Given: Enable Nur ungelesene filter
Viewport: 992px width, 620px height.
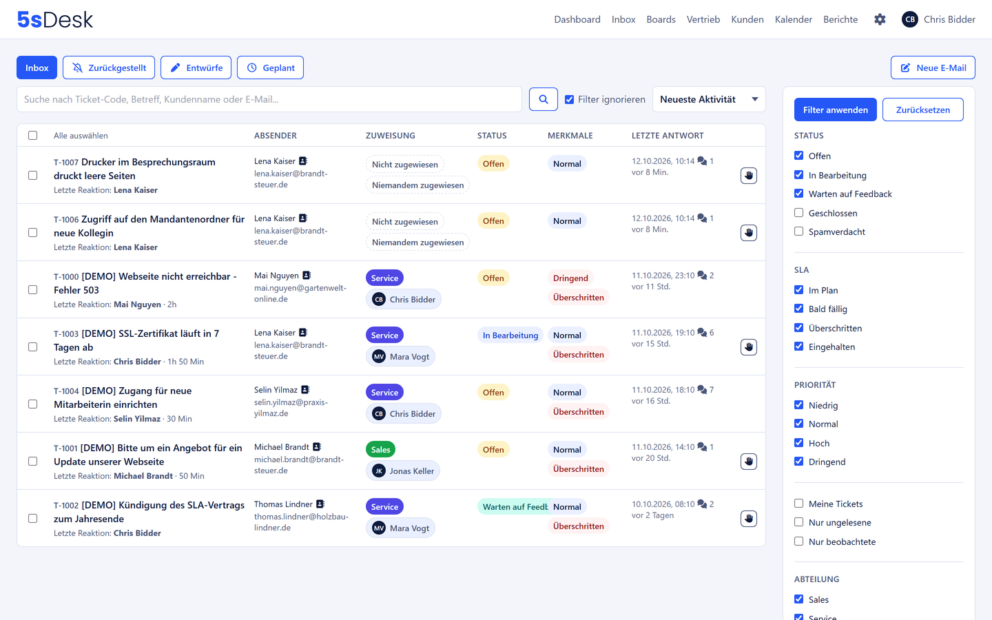Looking at the screenshot, I should coord(799,522).
